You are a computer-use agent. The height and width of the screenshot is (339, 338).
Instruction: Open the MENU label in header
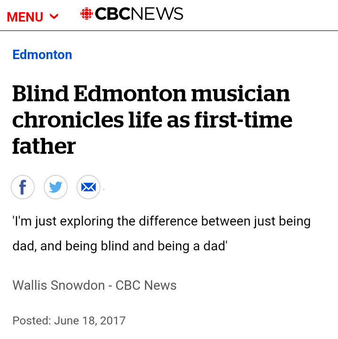[25, 17]
